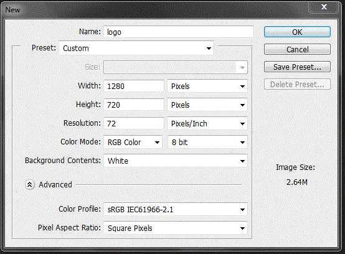
Task: Open the Height units Pixels dropdown
Action: 207,105
